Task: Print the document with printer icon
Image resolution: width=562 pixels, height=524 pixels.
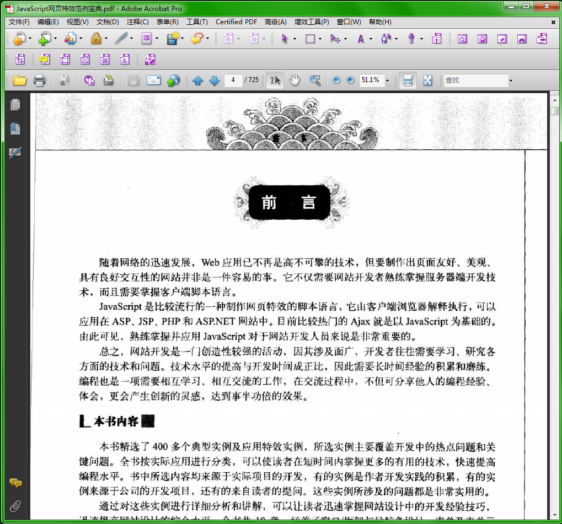Action: click(39, 80)
